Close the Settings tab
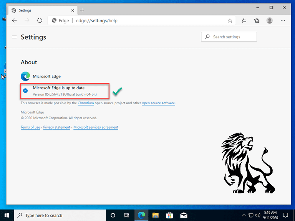The image size is (295, 221). [73, 10]
